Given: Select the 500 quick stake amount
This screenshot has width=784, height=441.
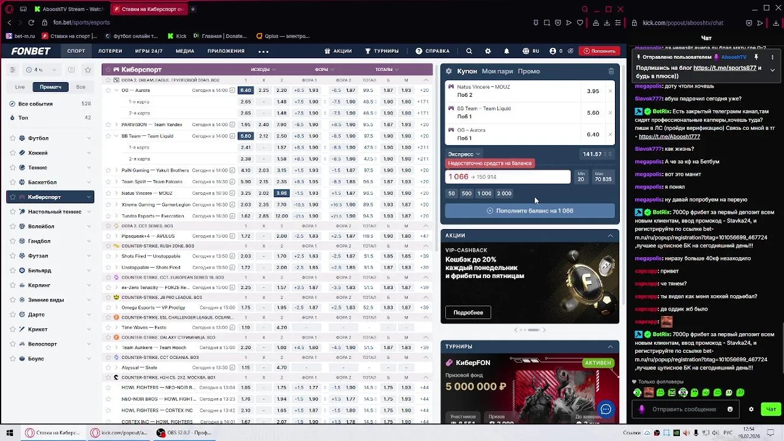Looking at the screenshot, I should 467,194.
